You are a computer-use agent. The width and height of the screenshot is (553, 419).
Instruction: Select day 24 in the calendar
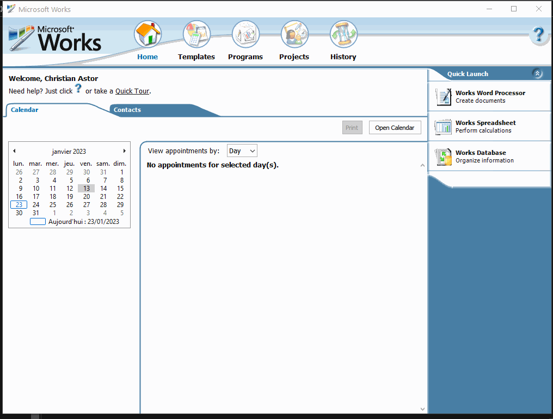click(36, 204)
